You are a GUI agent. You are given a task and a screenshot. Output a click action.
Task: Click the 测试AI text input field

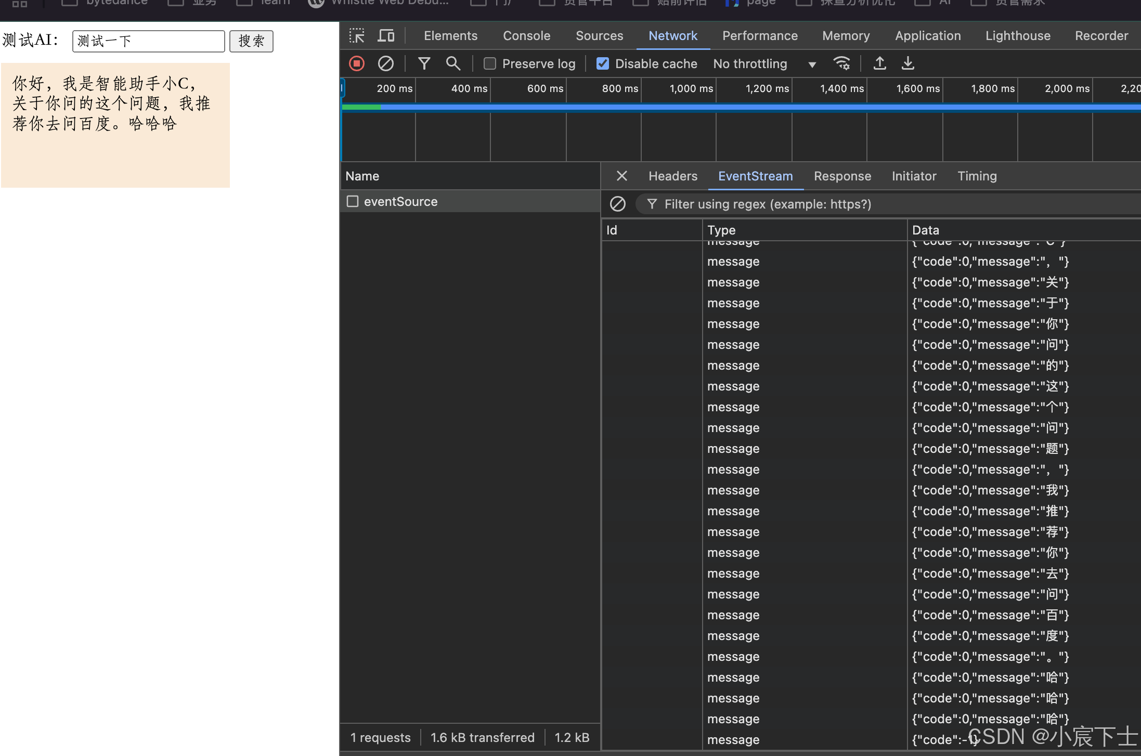[x=148, y=41]
